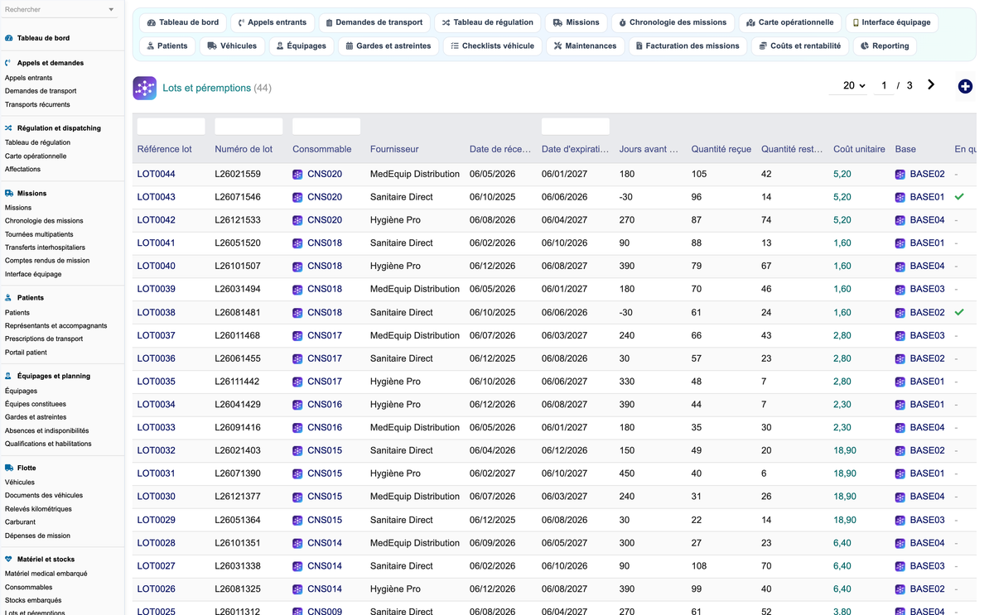Open Reporting toolbar button
The image size is (994, 615).
tap(884, 46)
